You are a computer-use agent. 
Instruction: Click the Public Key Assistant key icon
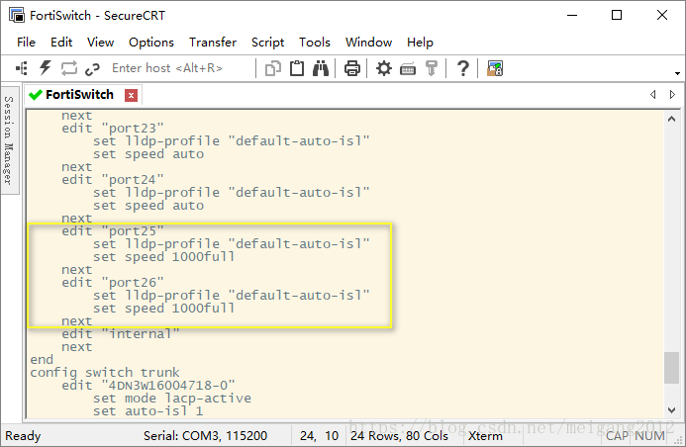tap(432, 68)
